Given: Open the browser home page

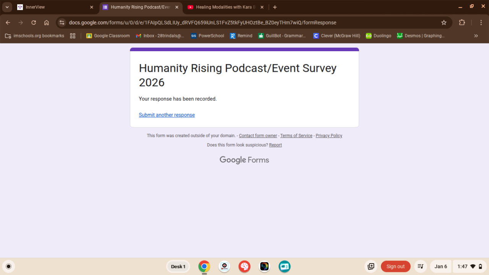Looking at the screenshot, I should pos(47,23).
